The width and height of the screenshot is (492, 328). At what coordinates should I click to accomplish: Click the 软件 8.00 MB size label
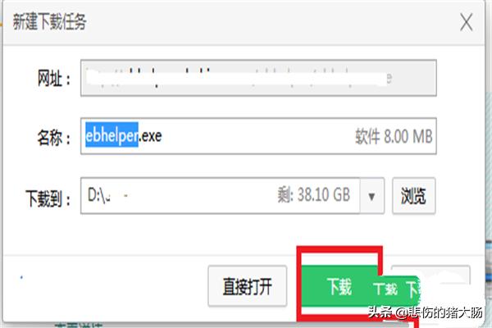(394, 137)
